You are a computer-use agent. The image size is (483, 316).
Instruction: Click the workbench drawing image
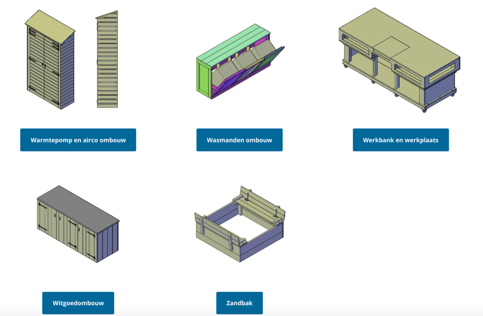[x=400, y=60]
